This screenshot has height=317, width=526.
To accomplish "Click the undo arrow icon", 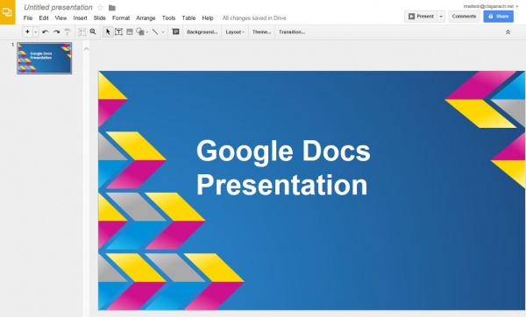I will click(x=46, y=32).
